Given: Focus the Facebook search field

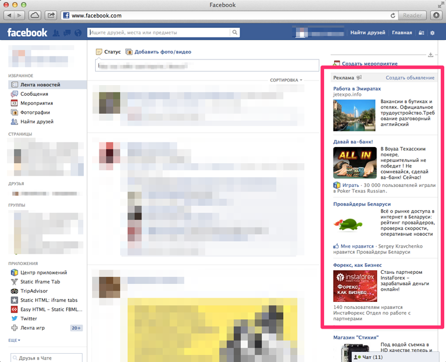Looking at the screenshot, I should click(x=159, y=33).
